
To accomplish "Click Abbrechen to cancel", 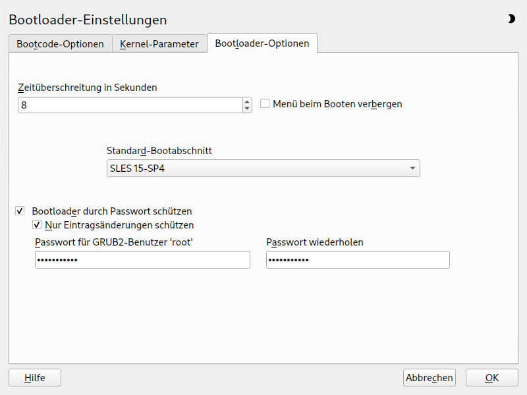I will click(430, 378).
